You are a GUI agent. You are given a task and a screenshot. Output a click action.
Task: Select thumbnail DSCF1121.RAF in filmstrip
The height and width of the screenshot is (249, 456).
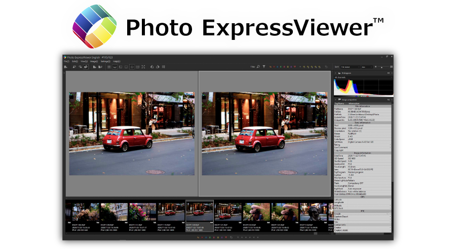(x=228, y=216)
